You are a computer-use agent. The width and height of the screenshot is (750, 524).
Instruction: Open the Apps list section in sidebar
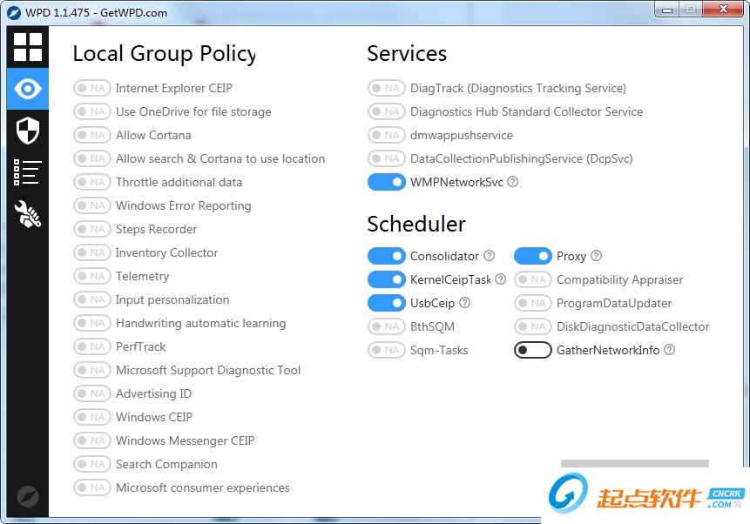(x=28, y=172)
